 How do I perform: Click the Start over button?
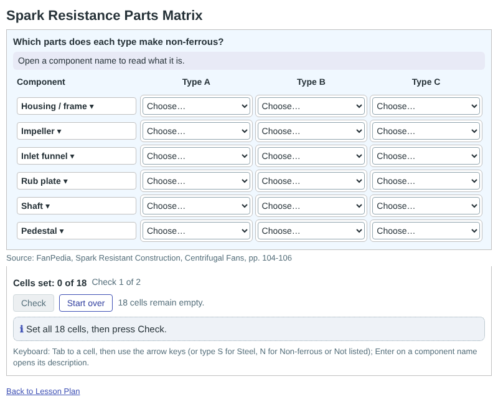pos(86,303)
